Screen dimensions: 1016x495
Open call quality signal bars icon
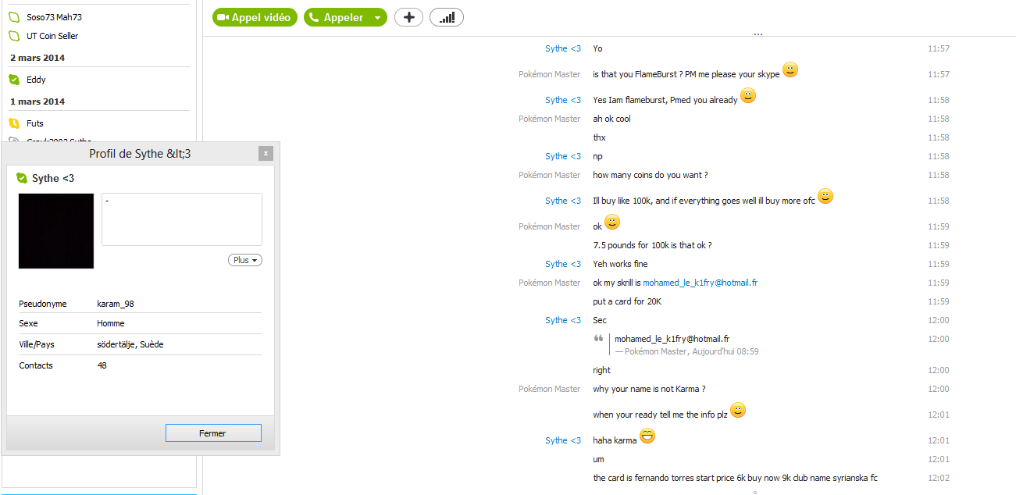[447, 17]
